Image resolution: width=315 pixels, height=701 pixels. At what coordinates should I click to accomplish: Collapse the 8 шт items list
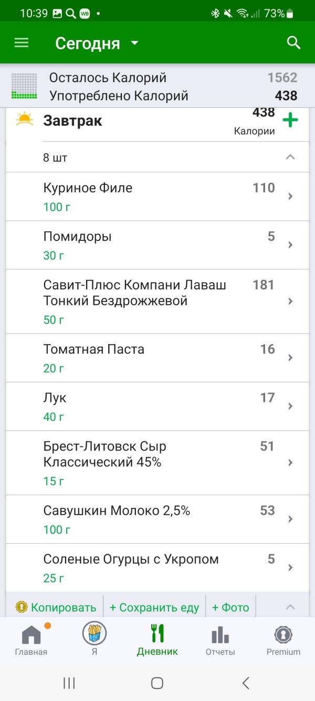tap(290, 157)
